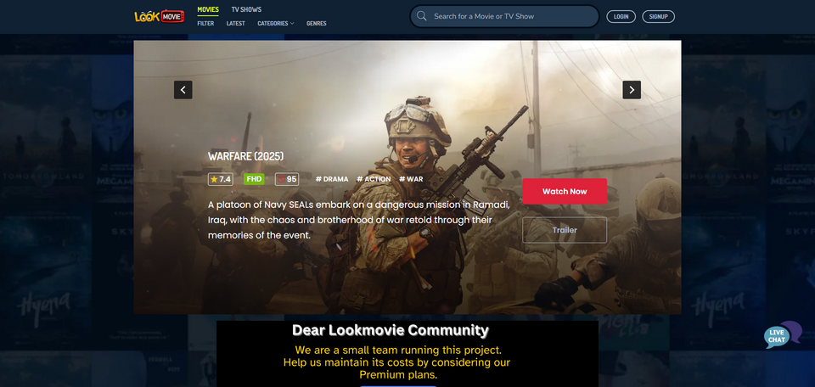This screenshot has width=815, height=387.
Task: Browse the #Drama genre tag
Action: click(332, 179)
